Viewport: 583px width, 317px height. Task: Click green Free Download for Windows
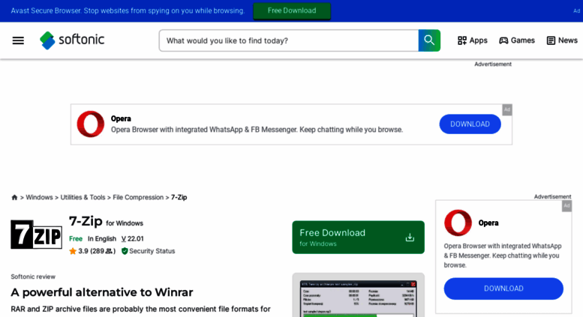coord(358,238)
